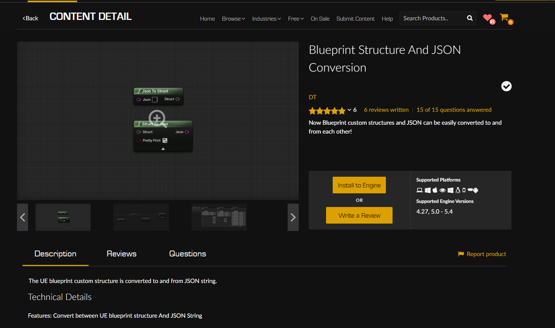Open the Browse dropdown menu
555x328 pixels.
(x=233, y=19)
